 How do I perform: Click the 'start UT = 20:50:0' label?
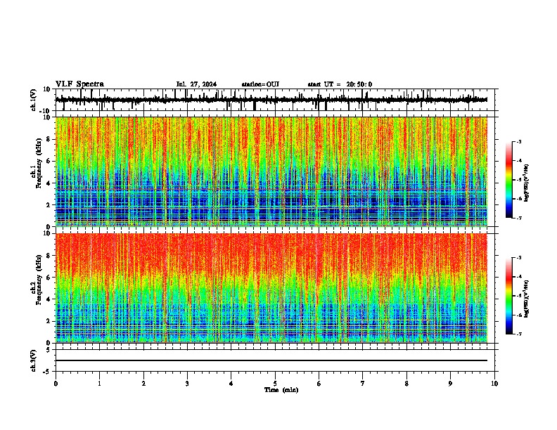pos(340,84)
